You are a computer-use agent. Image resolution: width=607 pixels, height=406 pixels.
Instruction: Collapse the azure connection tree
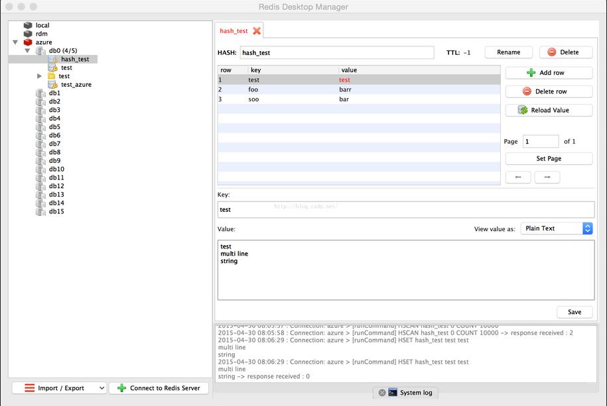click(x=15, y=42)
